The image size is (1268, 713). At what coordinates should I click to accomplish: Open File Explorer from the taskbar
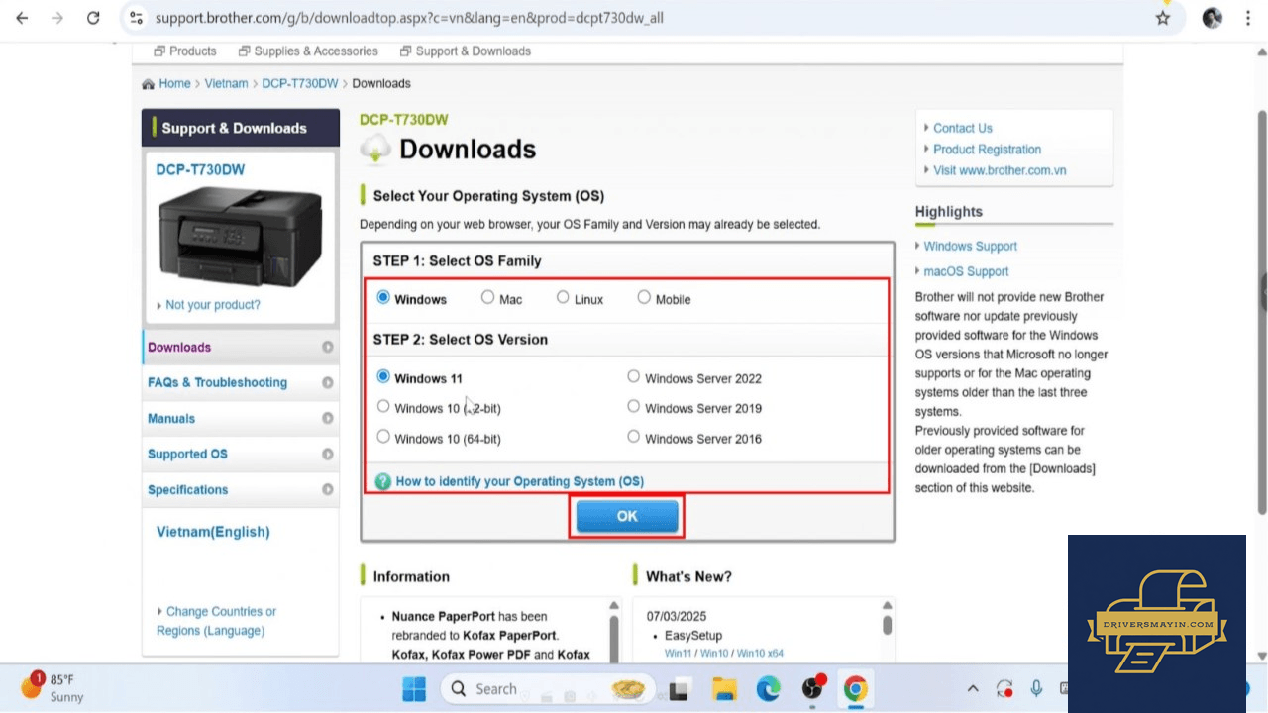725,688
